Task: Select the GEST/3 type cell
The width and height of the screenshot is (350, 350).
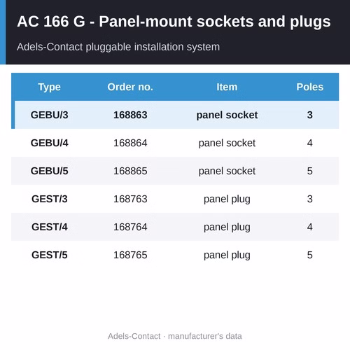Action: (50, 199)
